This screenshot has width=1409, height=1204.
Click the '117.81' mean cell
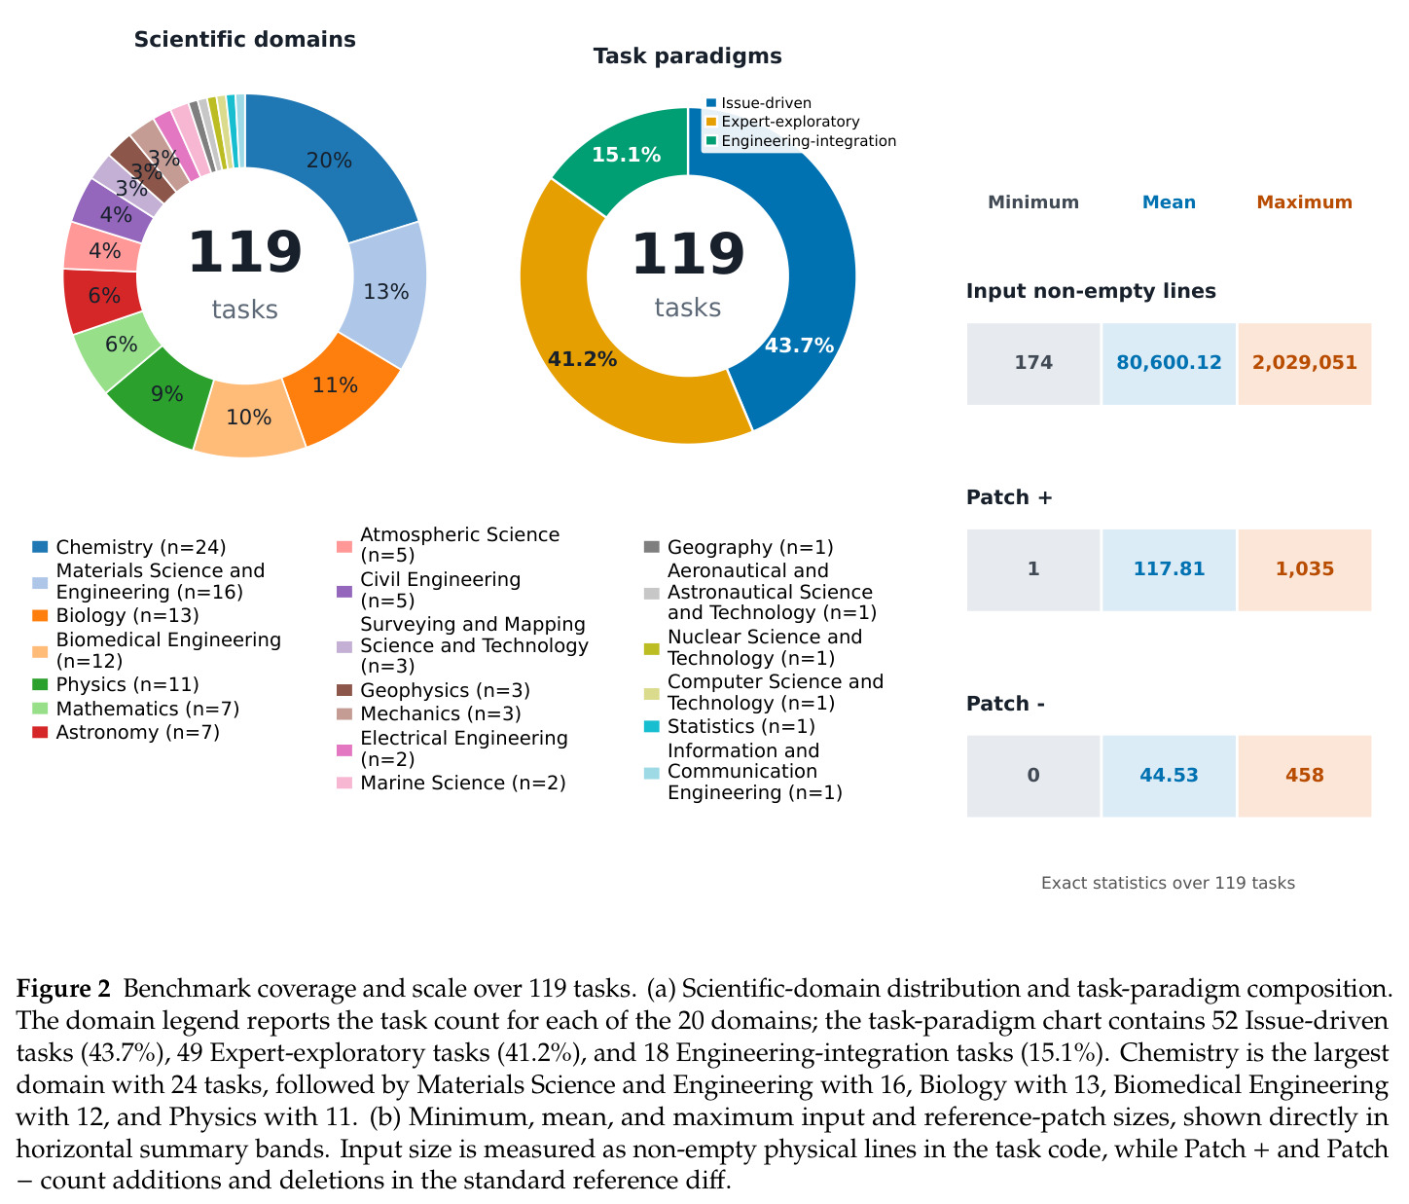(1169, 569)
